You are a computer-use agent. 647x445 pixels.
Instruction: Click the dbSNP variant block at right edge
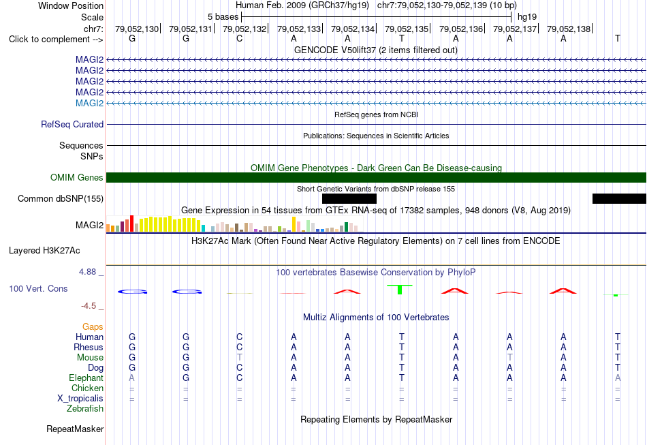(619, 198)
